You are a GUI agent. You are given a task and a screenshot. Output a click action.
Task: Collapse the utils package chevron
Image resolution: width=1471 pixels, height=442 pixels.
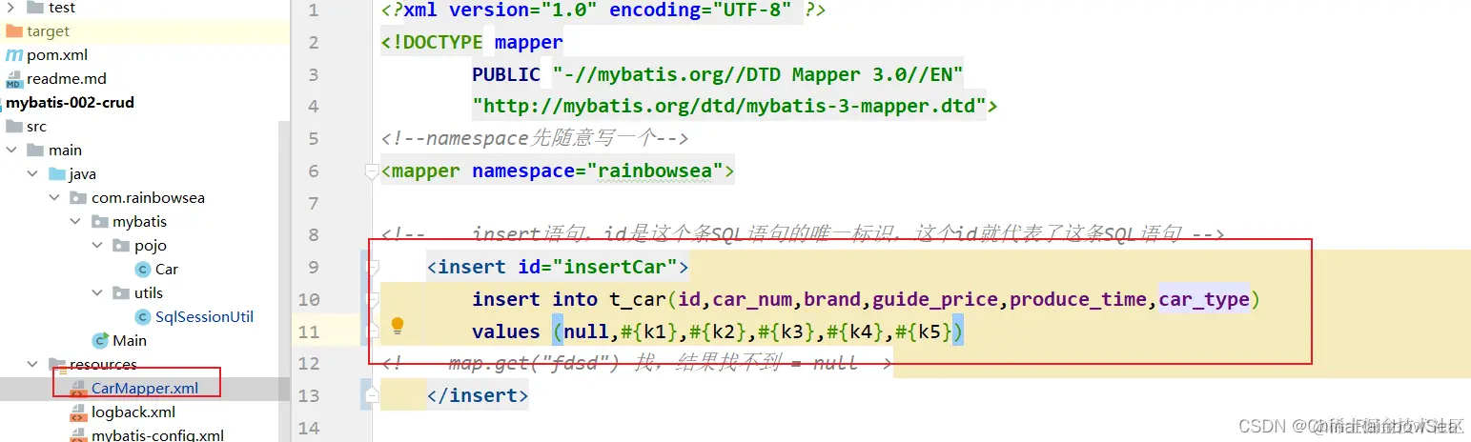click(98, 293)
